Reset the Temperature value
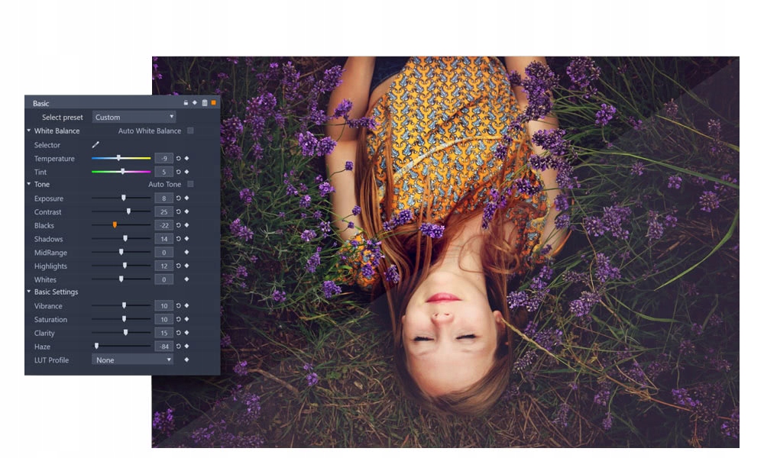This screenshot has width=764, height=458. [x=179, y=159]
